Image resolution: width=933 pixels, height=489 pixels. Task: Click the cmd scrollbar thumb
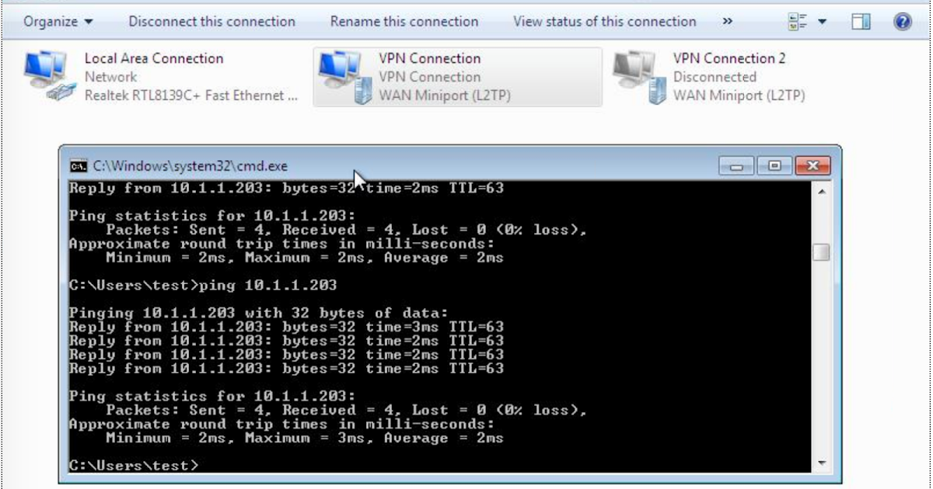click(821, 253)
